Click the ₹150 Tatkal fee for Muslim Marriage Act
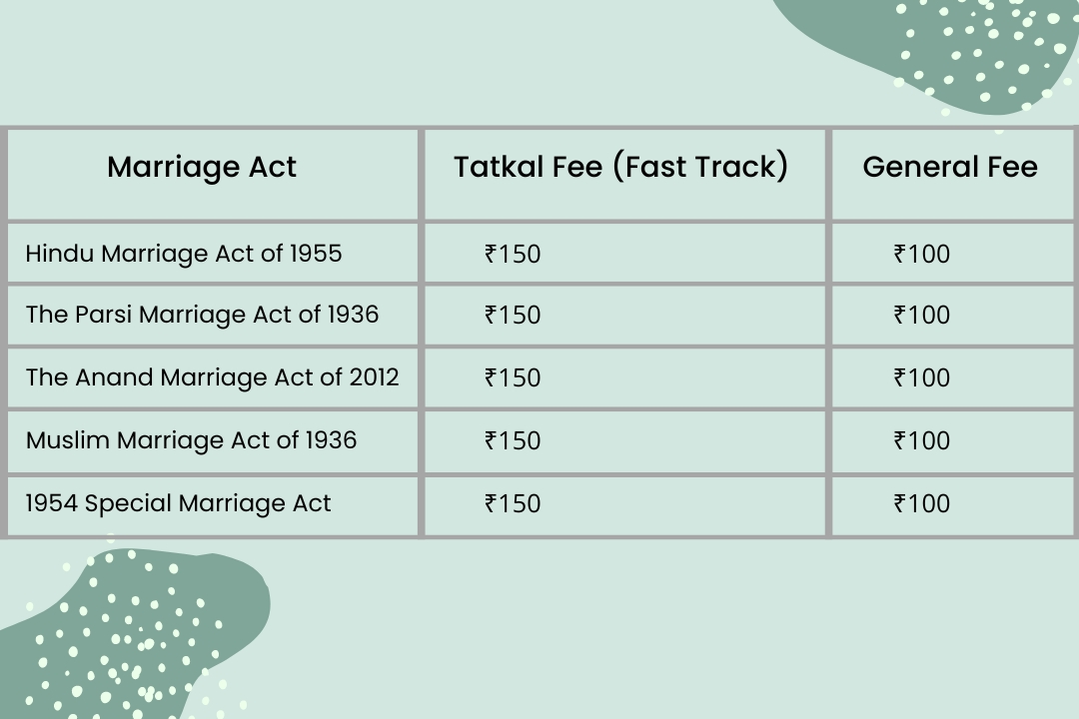1079x719 pixels. click(513, 441)
